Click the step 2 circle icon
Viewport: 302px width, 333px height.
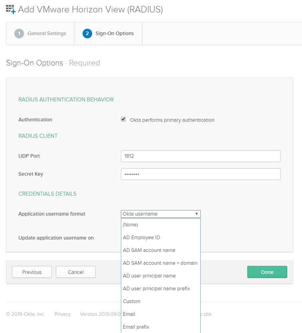pos(87,34)
